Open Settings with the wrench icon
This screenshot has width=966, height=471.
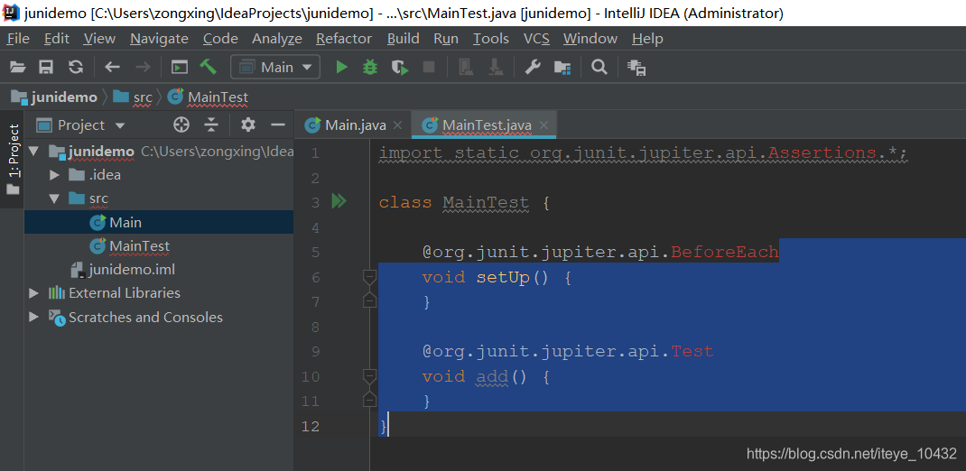[533, 67]
